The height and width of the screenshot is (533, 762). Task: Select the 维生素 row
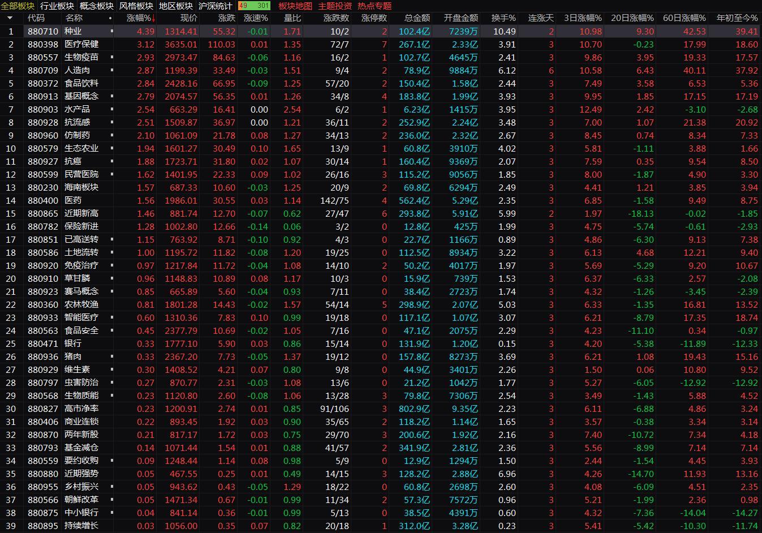[x=381, y=369]
